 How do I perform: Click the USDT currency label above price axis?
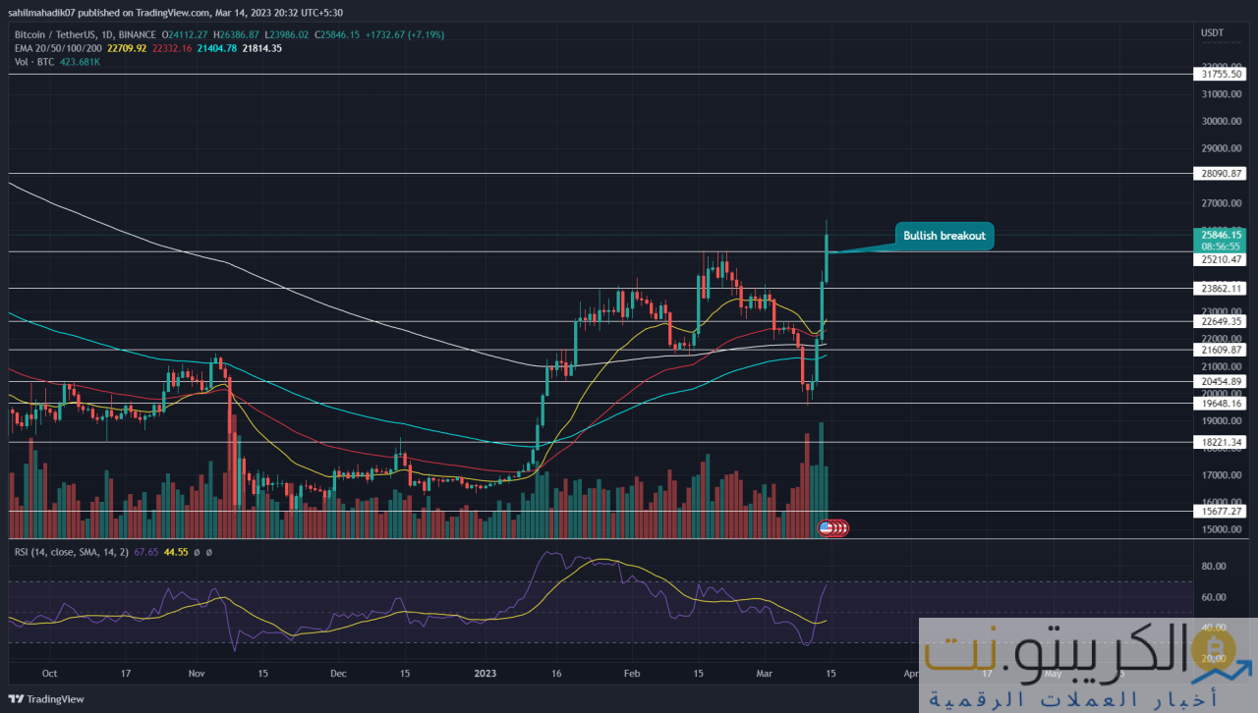click(x=1212, y=32)
